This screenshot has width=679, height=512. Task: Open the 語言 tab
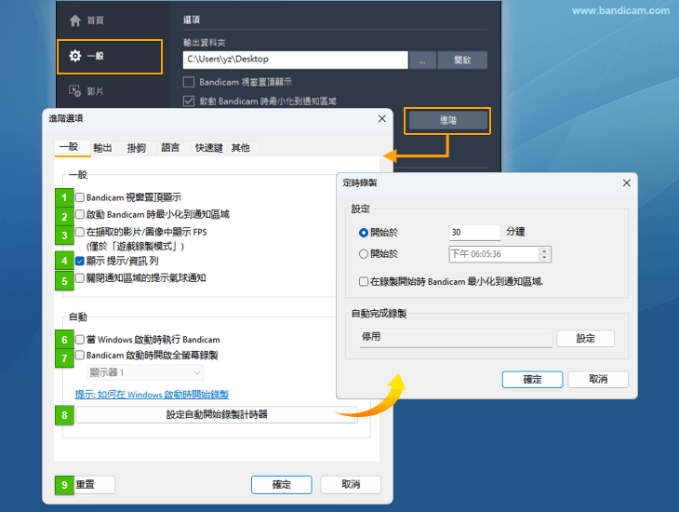coord(170,148)
